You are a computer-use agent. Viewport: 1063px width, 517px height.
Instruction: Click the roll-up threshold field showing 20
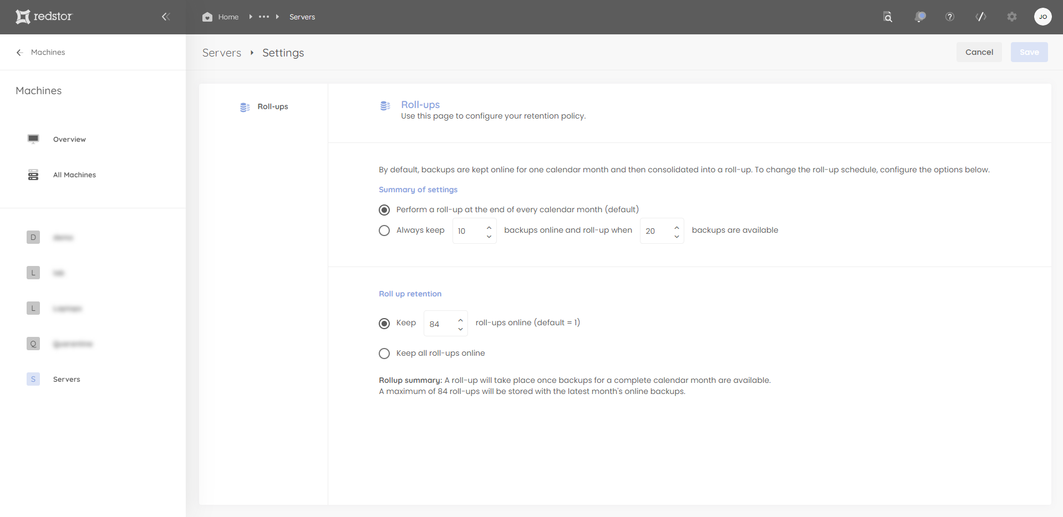pyautogui.click(x=662, y=231)
